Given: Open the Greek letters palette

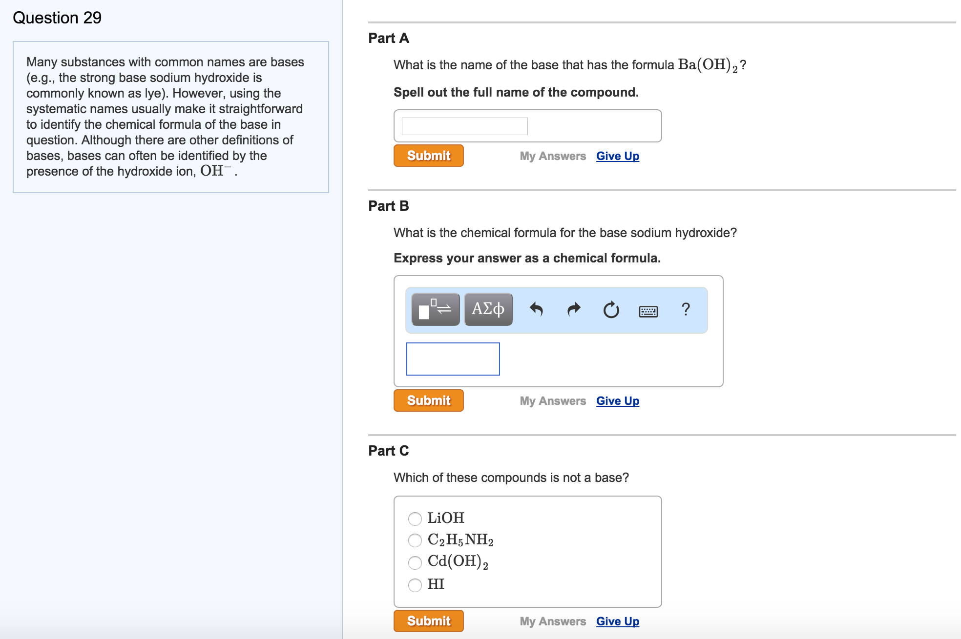Looking at the screenshot, I should coord(487,309).
